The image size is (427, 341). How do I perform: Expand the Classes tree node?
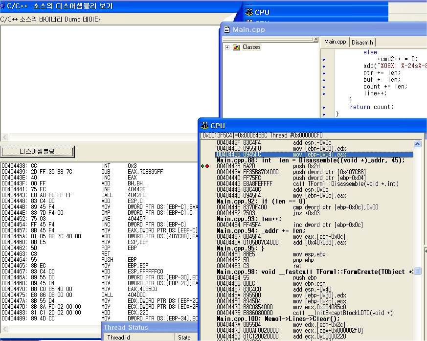click(x=227, y=47)
